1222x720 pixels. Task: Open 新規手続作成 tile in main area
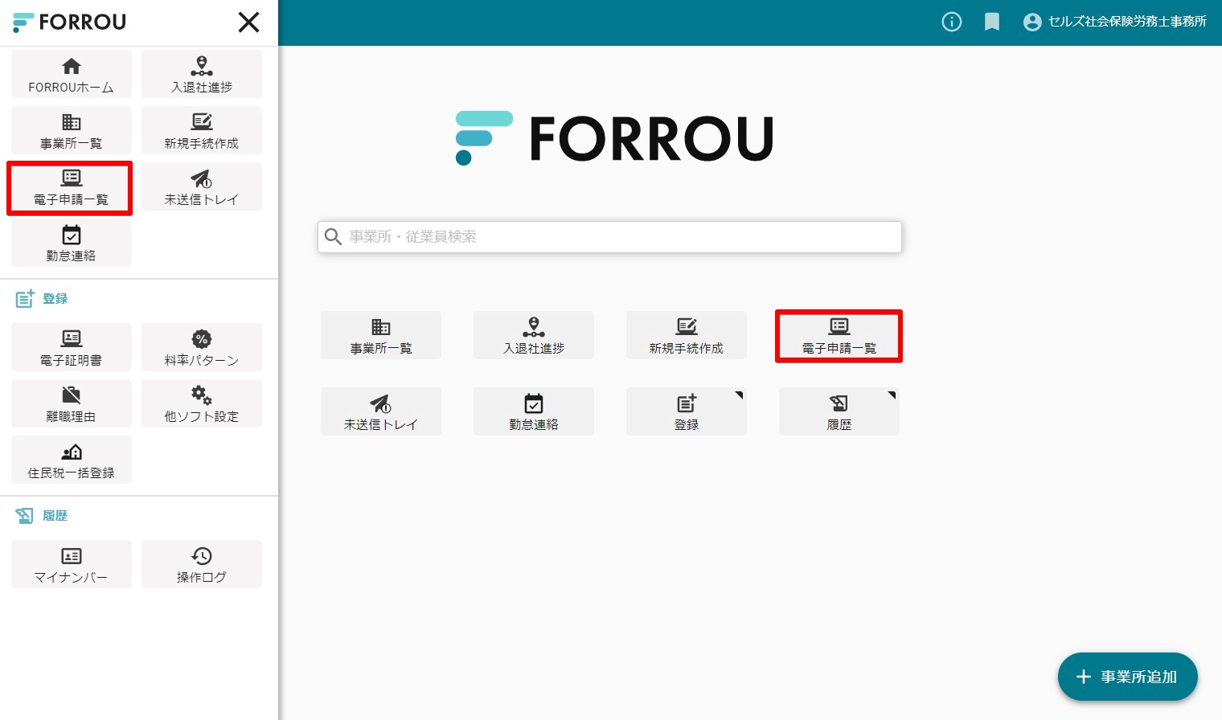[x=687, y=335]
